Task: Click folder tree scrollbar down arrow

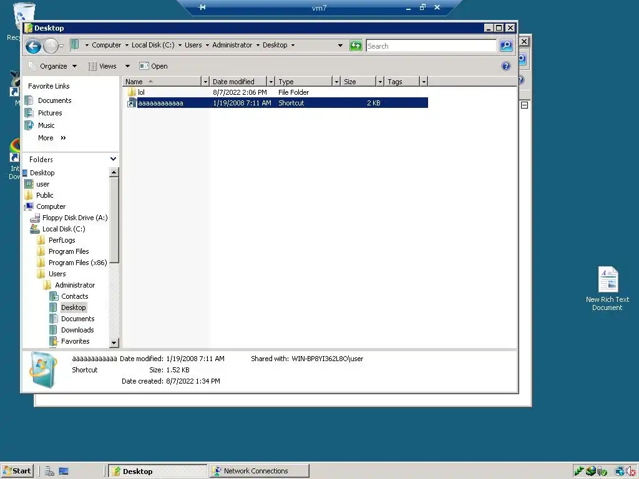Action: 114,342
